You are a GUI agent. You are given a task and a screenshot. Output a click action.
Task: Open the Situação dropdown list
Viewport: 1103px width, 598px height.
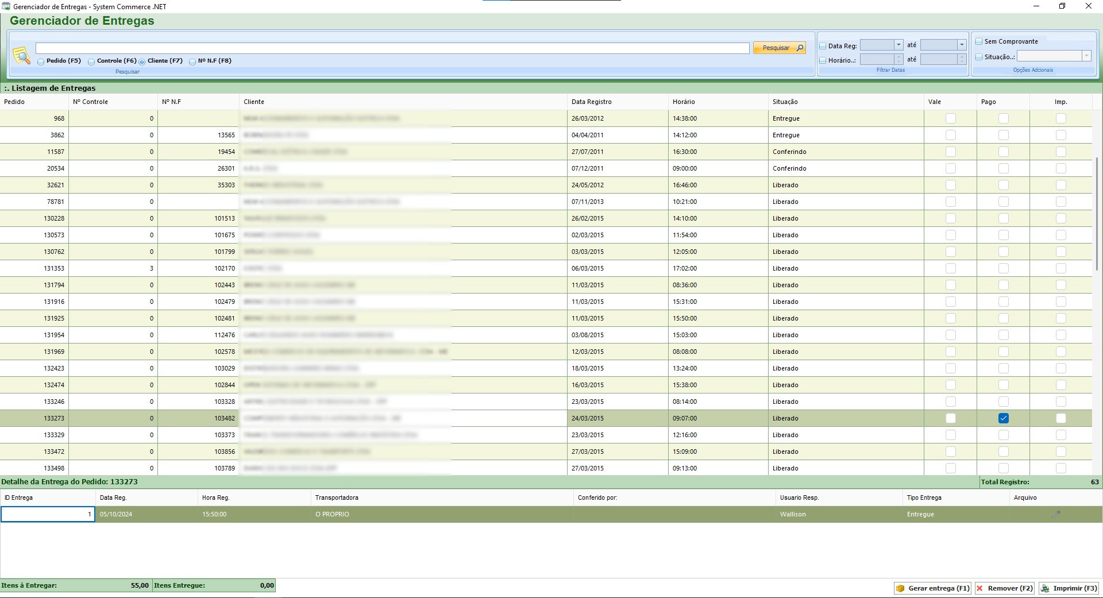[1086, 56]
